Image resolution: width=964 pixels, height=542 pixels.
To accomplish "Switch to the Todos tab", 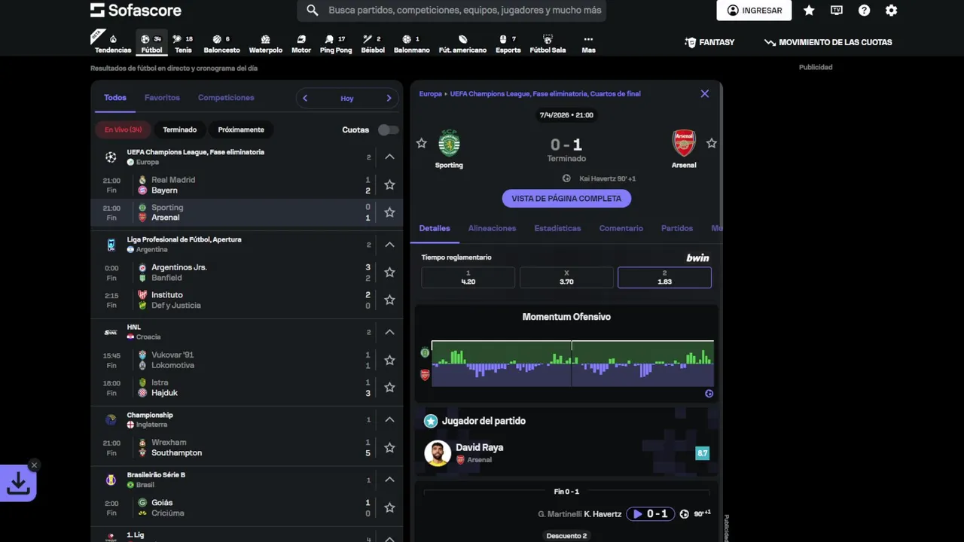I will pyautogui.click(x=115, y=98).
